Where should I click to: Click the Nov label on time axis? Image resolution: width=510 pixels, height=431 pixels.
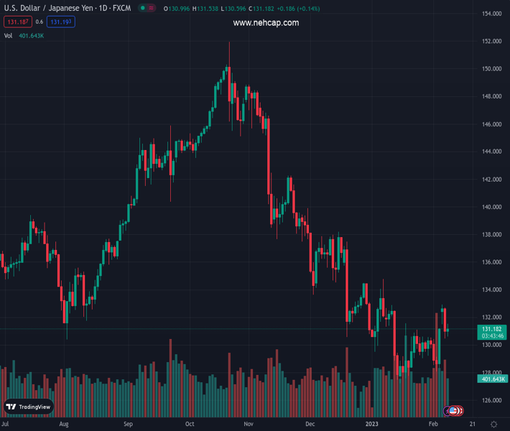[x=248, y=425]
